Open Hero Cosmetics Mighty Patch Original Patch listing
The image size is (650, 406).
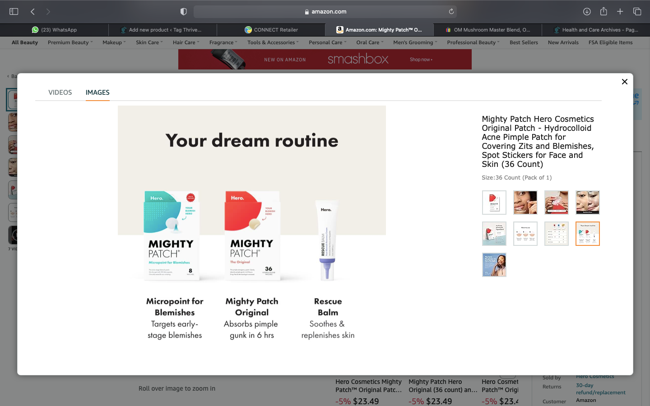[368, 386]
